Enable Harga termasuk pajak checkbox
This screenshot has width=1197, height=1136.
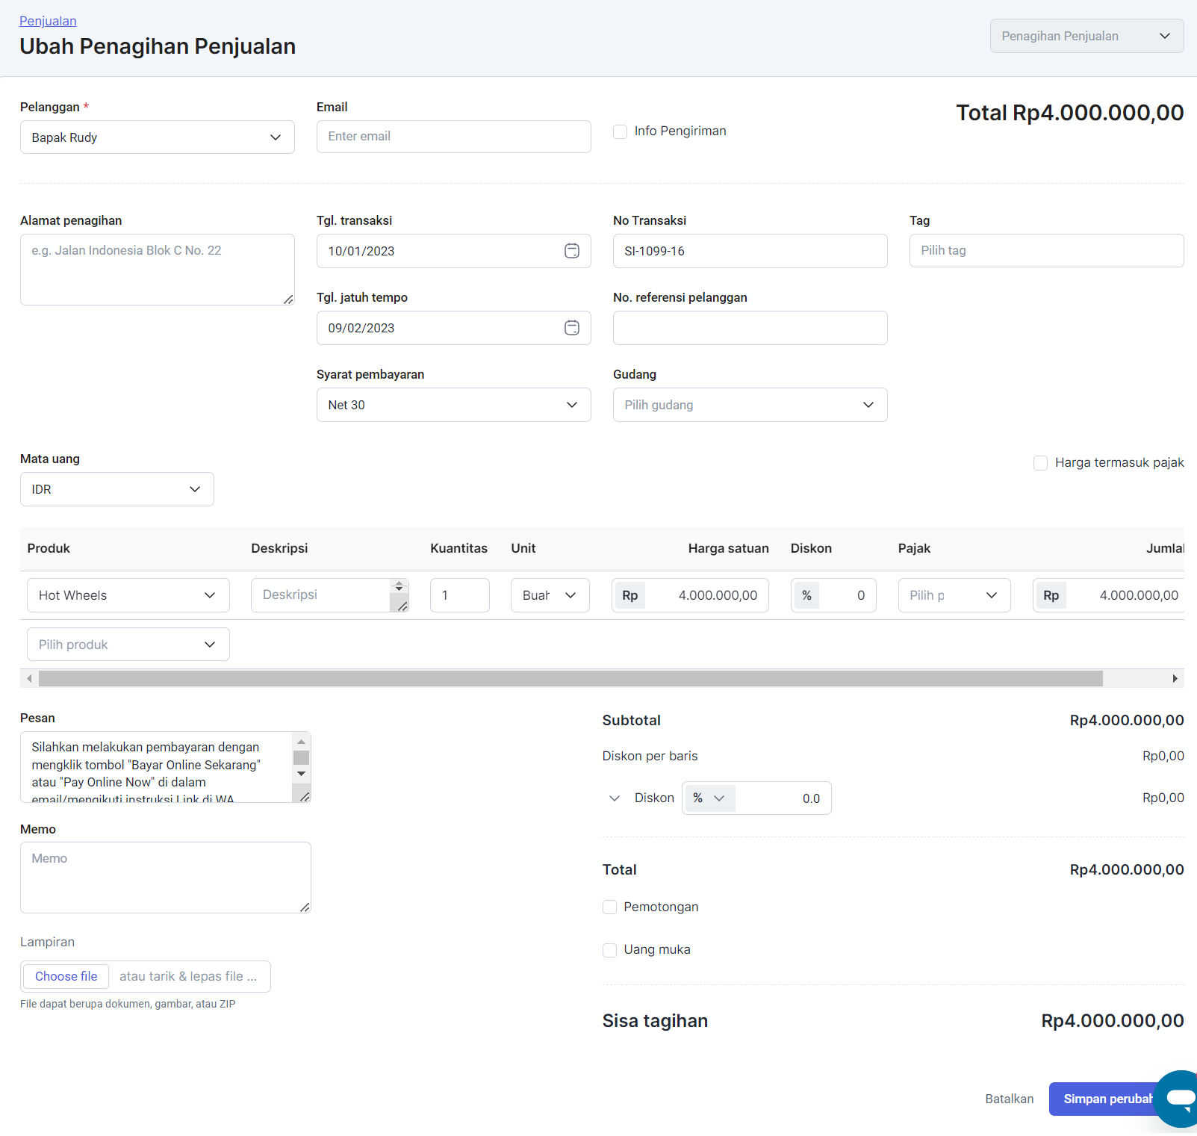[x=1040, y=463]
